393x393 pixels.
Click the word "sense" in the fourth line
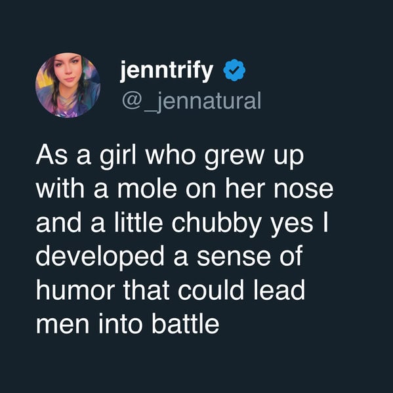(234, 258)
